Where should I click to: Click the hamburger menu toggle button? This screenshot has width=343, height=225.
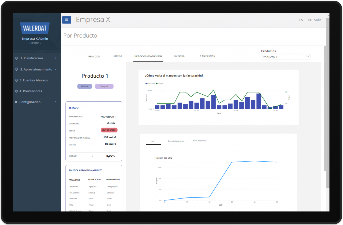(66, 20)
